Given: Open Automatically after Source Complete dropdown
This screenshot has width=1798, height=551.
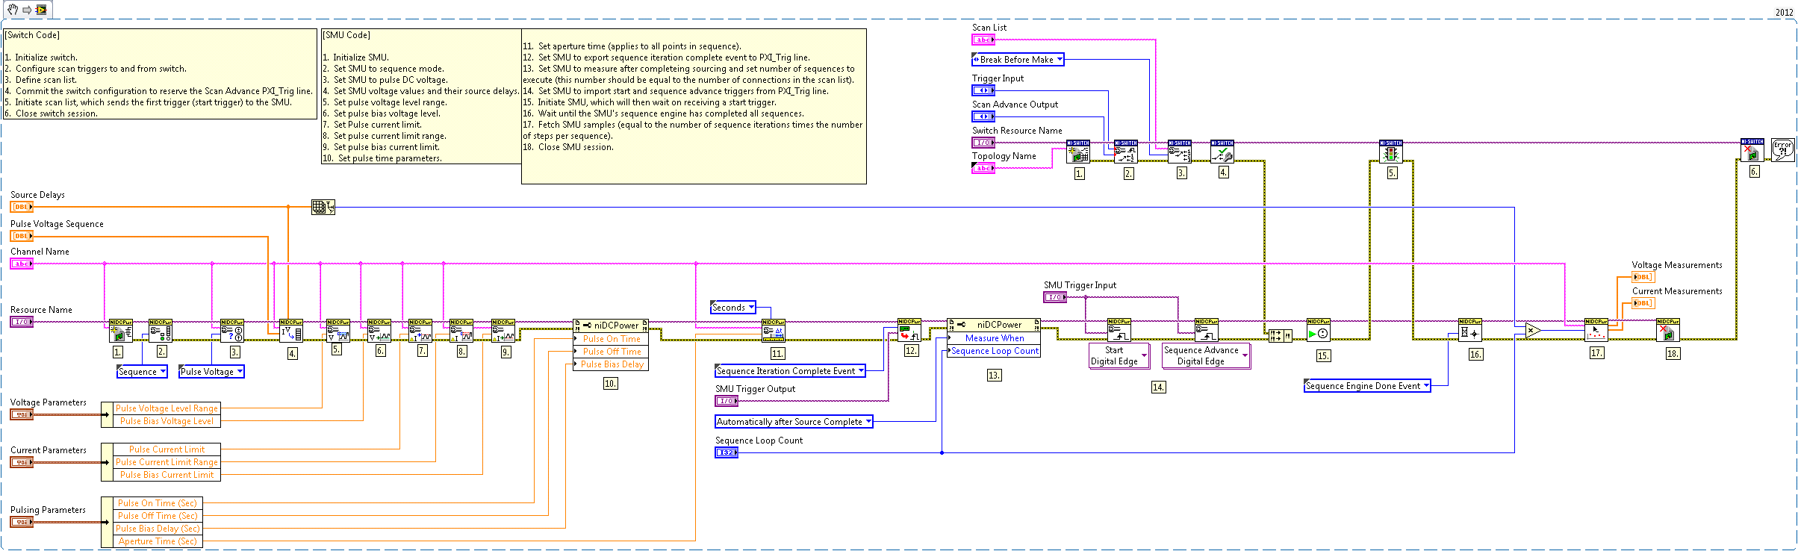Looking at the screenshot, I should point(868,421).
